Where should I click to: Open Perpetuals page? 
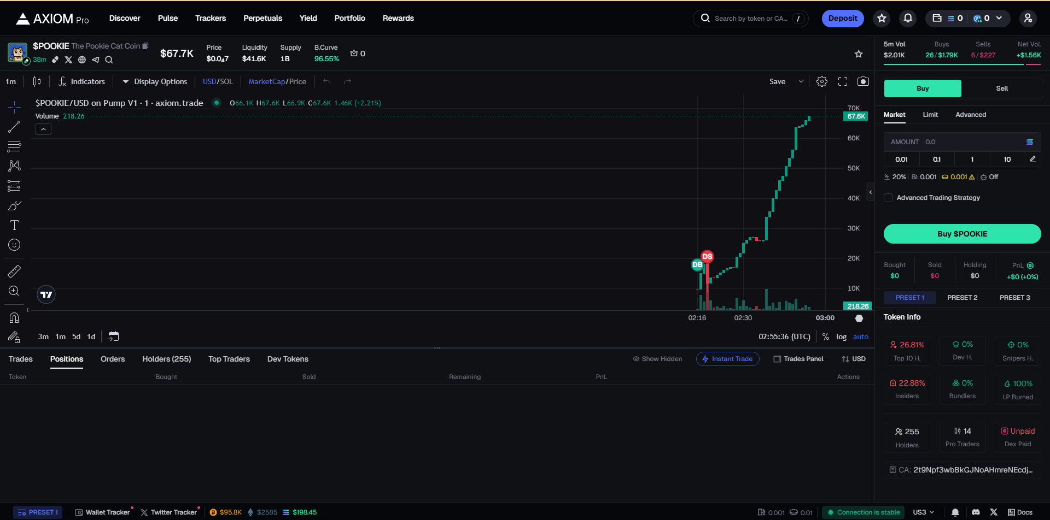tap(262, 18)
